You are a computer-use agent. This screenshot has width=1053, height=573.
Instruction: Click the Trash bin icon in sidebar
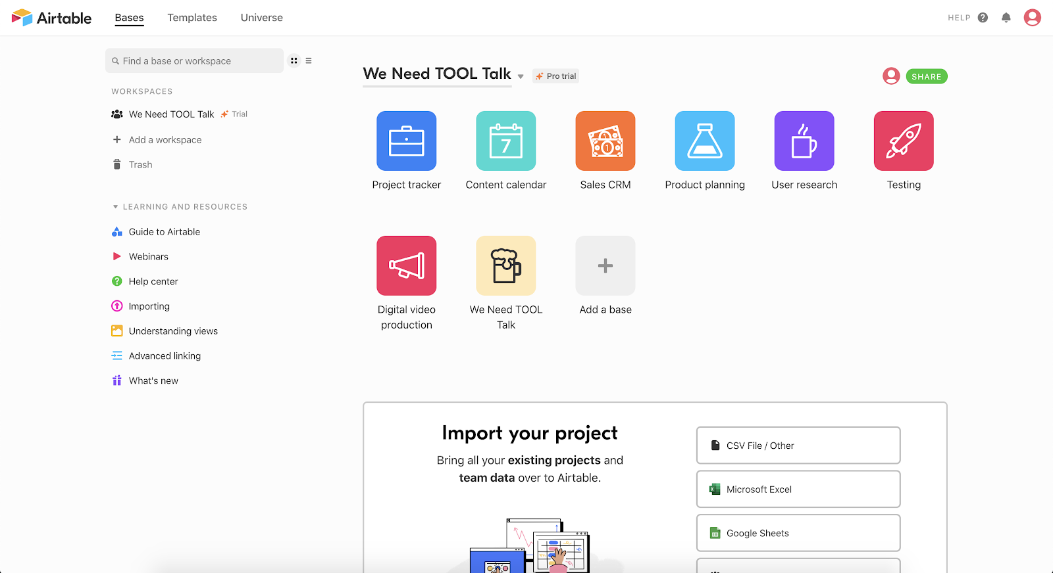coord(116,164)
